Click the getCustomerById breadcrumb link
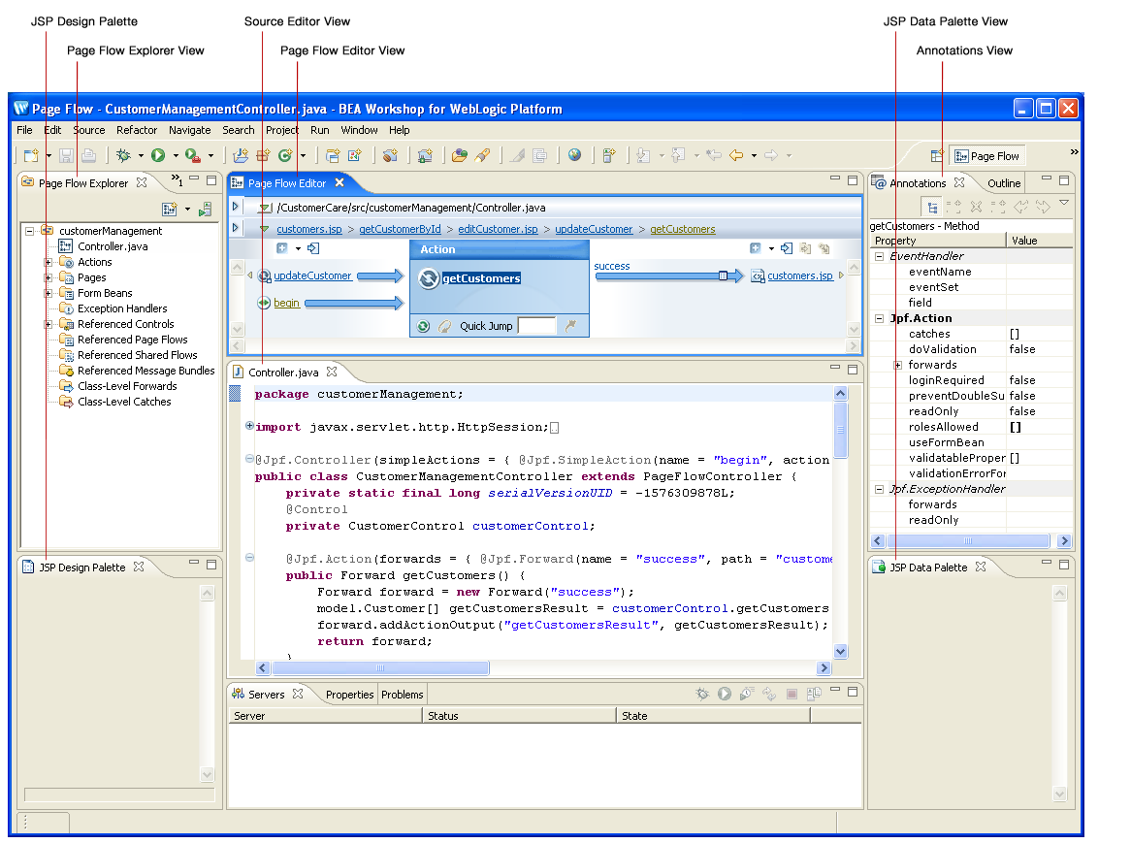Image resolution: width=1131 pixels, height=843 pixels. click(x=400, y=229)
